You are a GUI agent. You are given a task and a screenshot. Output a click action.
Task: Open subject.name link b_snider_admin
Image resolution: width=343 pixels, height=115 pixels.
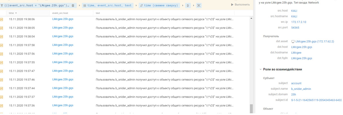(x=301, y=89)
